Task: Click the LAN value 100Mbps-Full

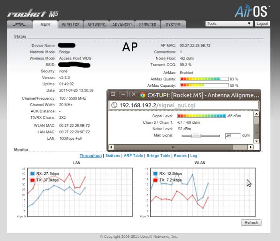Action: pyautogui.click(x=71, y=138)
